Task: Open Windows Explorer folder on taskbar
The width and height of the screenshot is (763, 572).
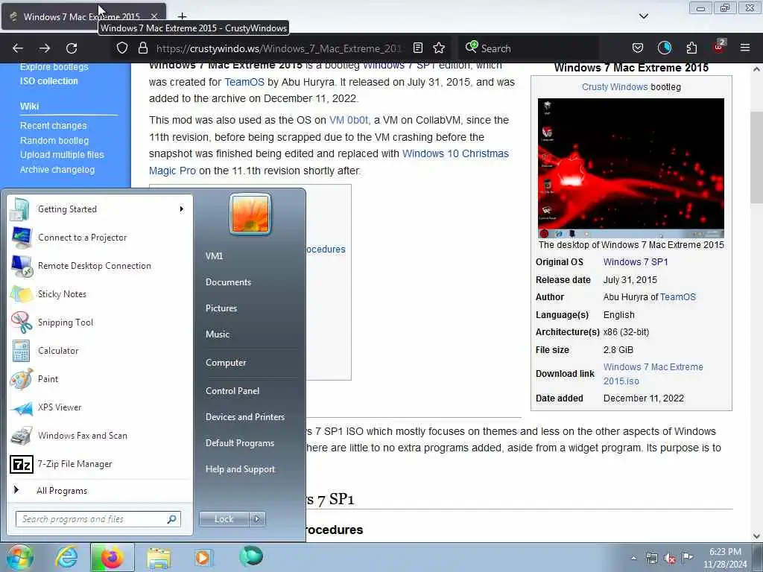Action: click(x=159, y=558)
